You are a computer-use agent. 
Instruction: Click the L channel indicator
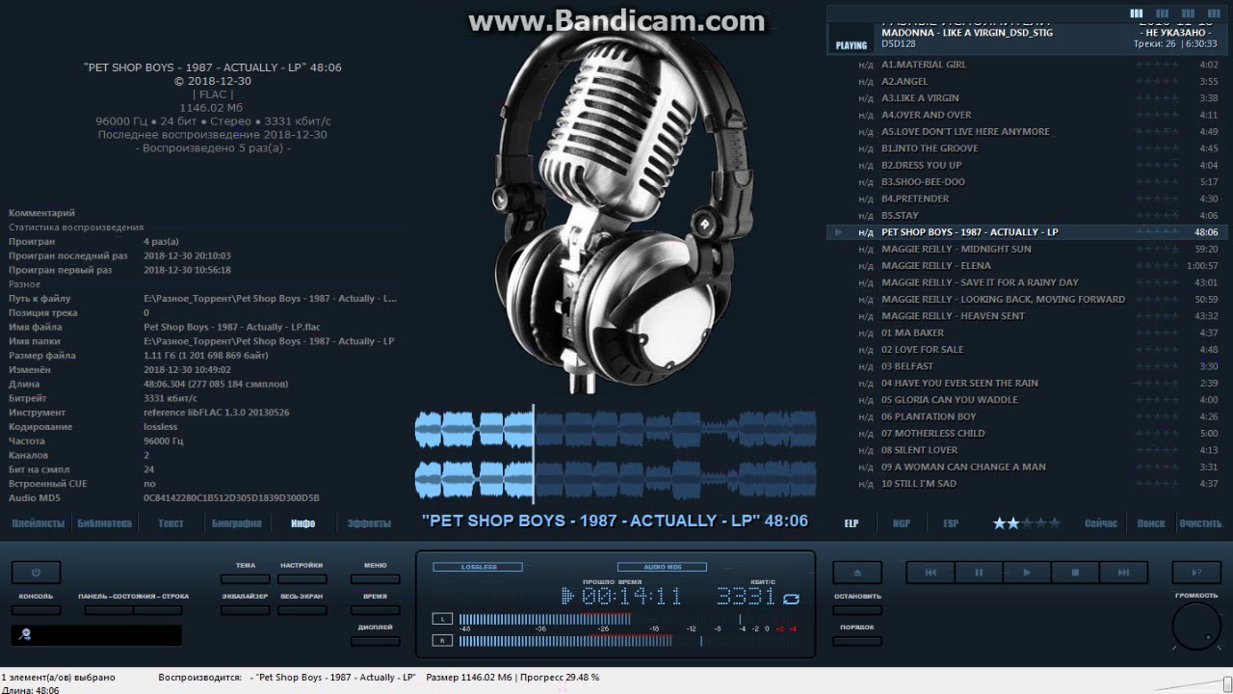click(442, 619)
